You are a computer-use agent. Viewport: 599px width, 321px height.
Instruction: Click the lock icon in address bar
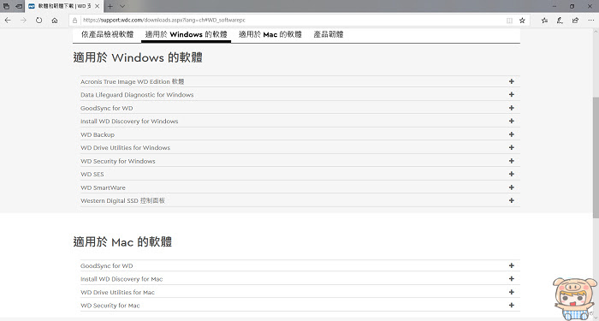[75, 21]
